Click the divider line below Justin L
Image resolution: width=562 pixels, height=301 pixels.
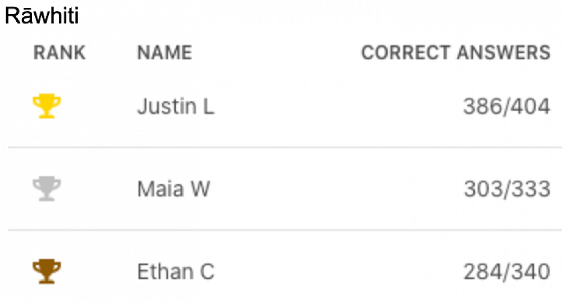pyautogui.click(x=281, y=147)
